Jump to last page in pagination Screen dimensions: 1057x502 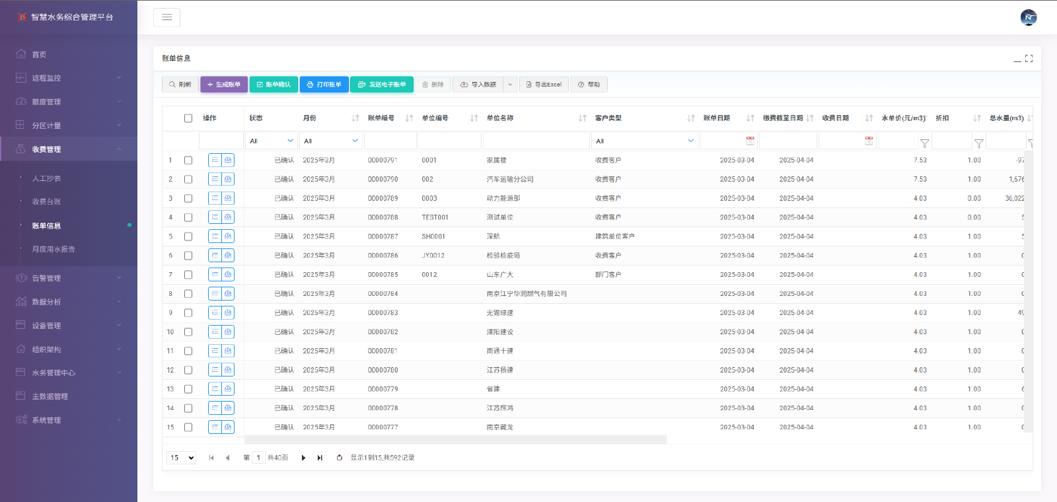[x=320, y=458]
